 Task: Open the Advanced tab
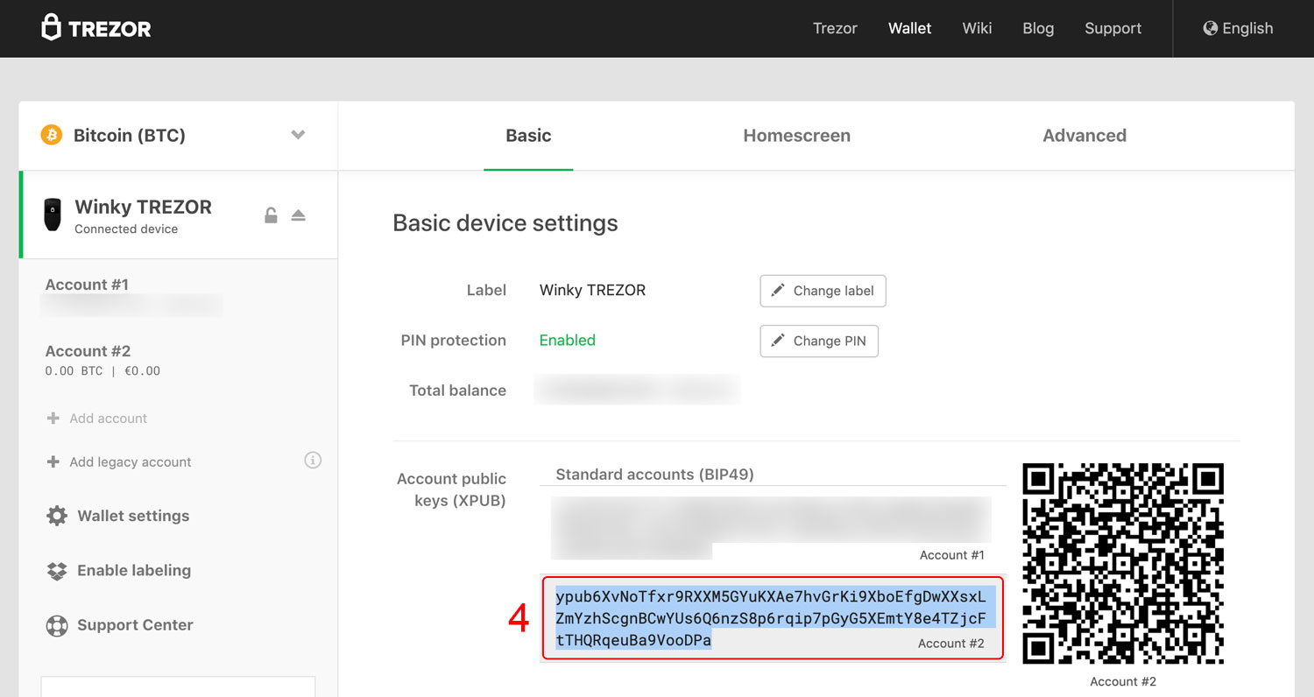click(x=1084, y=136)
